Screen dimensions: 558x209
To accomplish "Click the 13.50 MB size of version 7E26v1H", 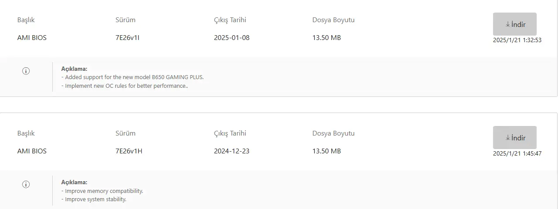I will click(327, 151).
